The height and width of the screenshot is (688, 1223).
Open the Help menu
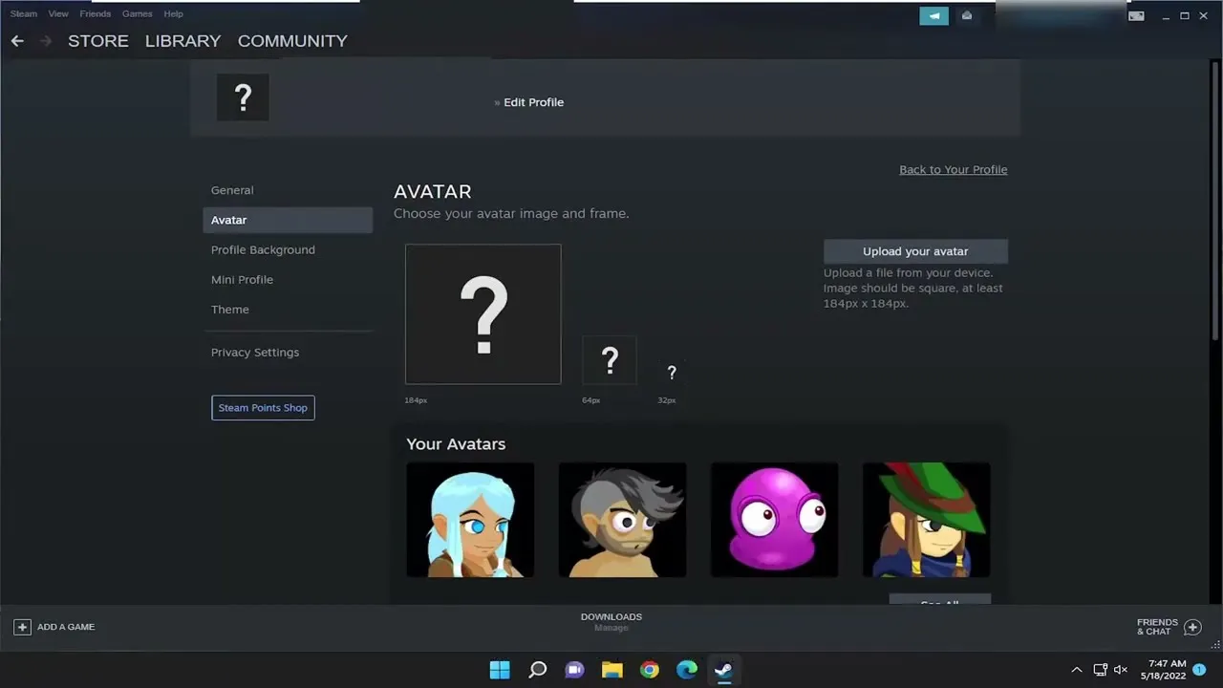173,14
